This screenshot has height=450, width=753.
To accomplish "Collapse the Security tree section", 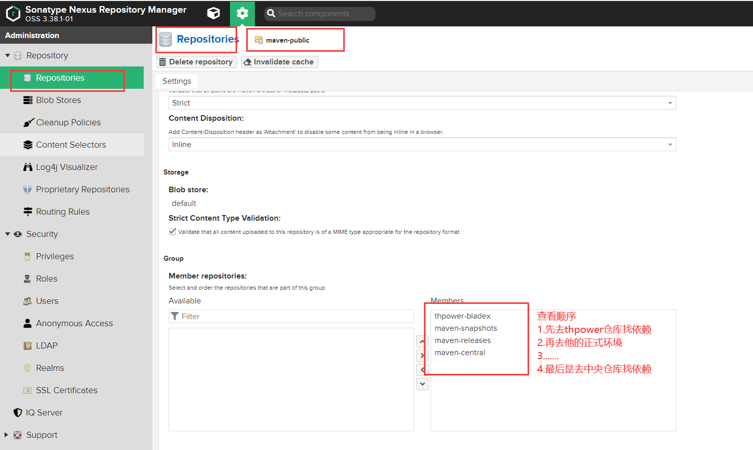I will [8, 234].
